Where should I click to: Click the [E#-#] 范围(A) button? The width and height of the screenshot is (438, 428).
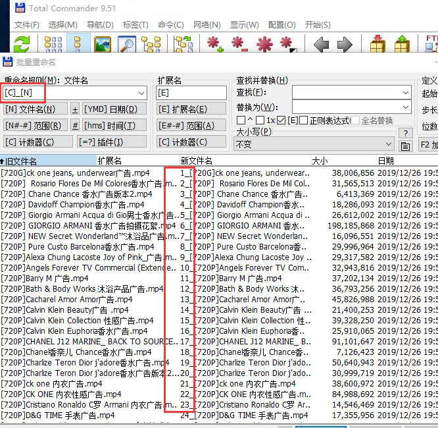pyautogui.click(x=191, y=125)
